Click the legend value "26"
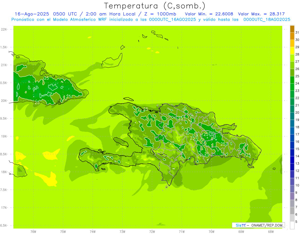Screen dimensions: 304x235 pyautogui.click(x=297, y=69)
